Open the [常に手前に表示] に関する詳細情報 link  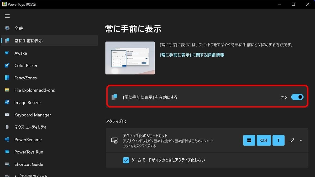point(192,55)
